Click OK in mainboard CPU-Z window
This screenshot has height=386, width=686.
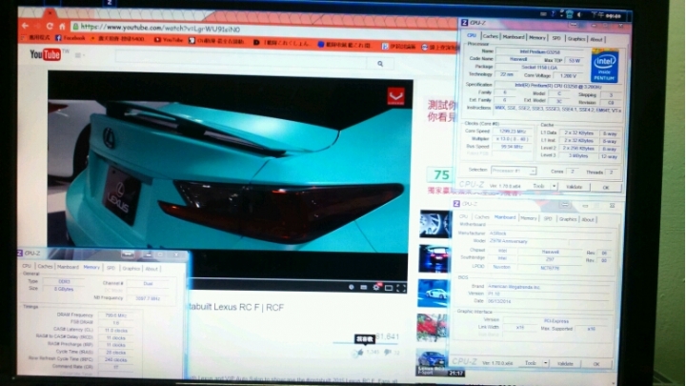(x=596, y=364)
